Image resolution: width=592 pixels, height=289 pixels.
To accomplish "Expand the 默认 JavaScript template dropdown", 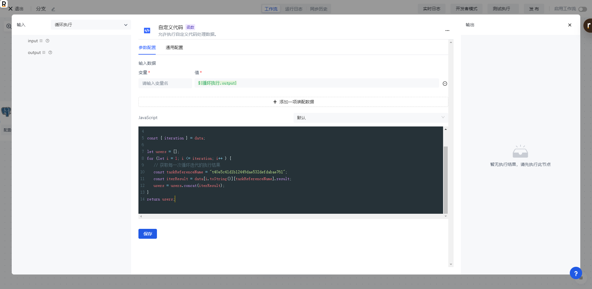I will [370, 118].
